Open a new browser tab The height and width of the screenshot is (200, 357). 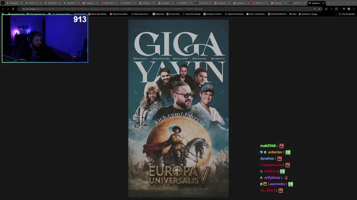coord(328,3)
